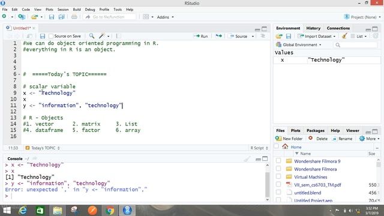The width and height of the screenshot is (384, 216).
Task: Toggle Source on Save checkbox
Action: coord(51,36)
